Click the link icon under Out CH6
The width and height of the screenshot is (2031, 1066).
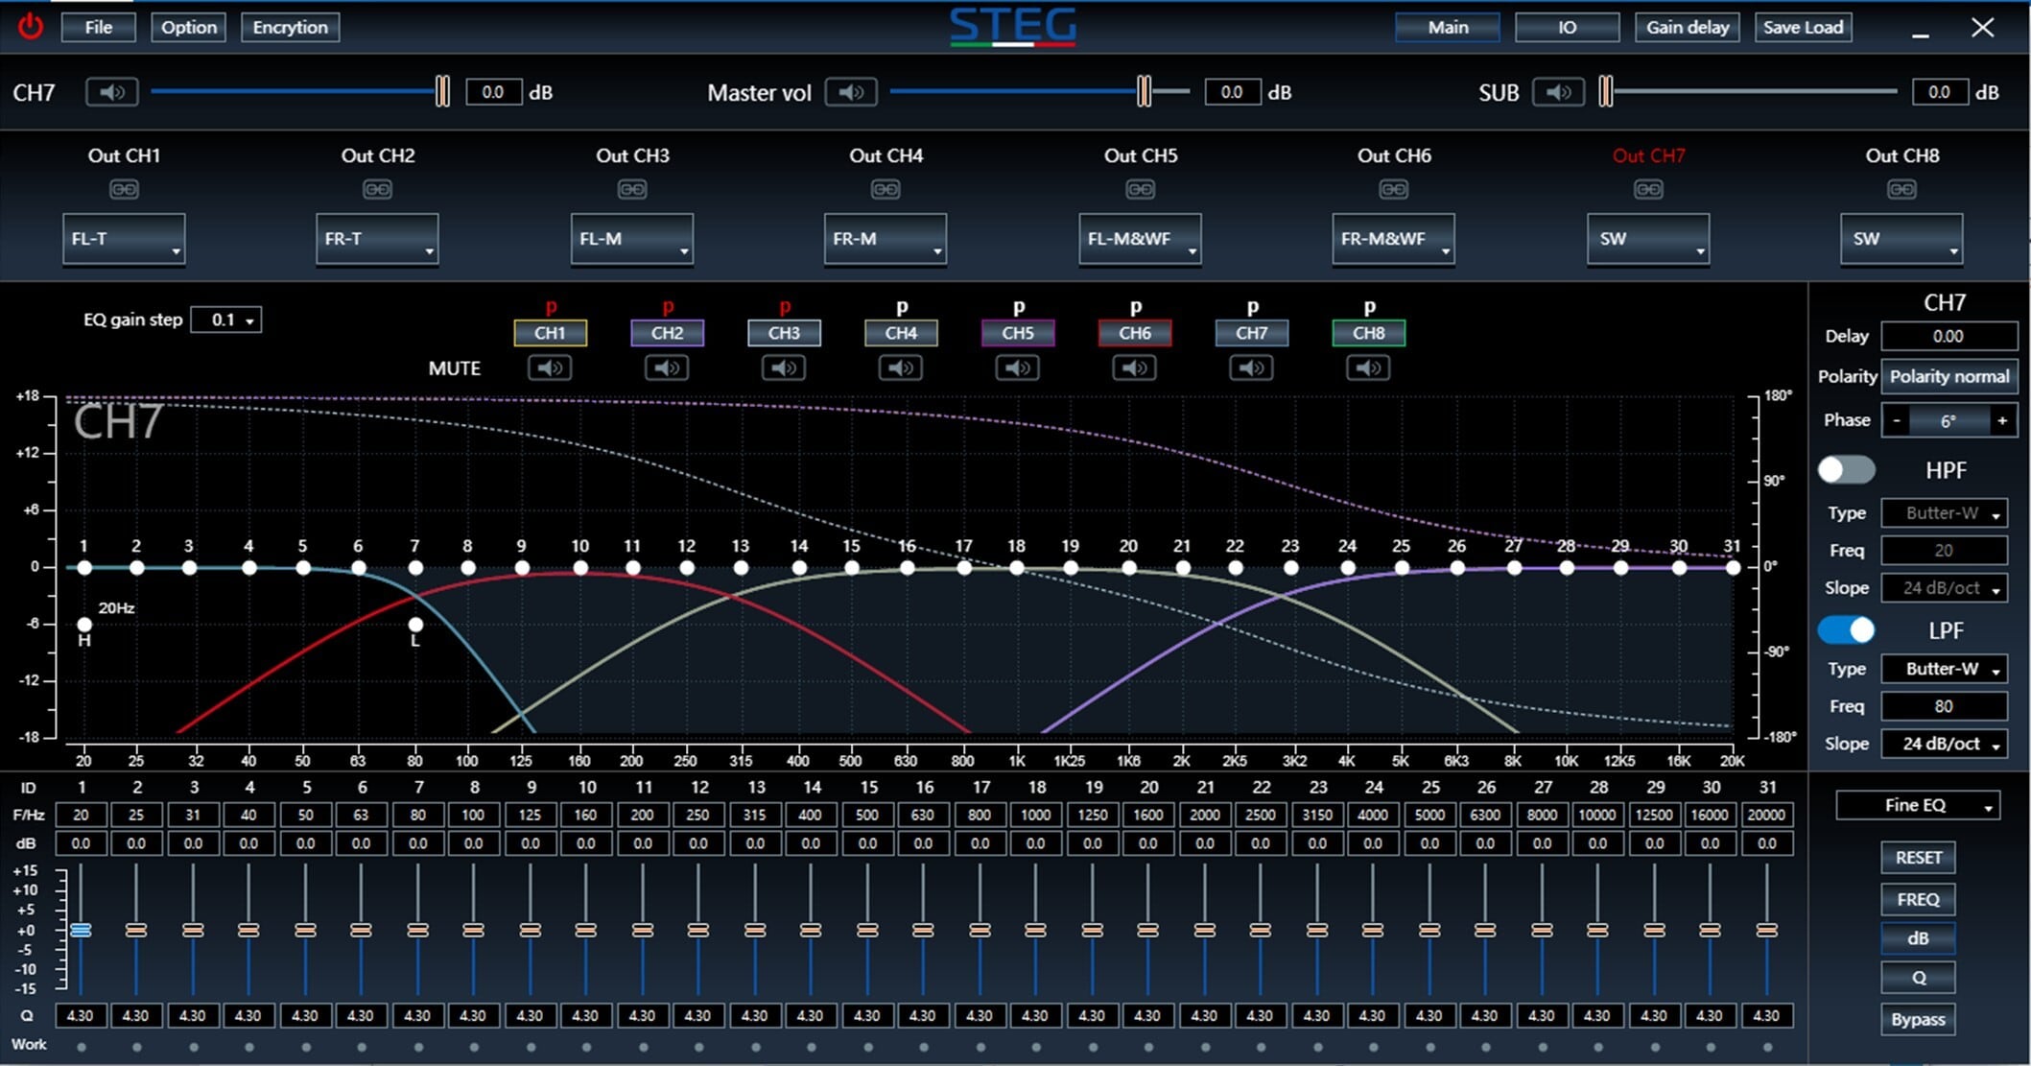[x=1393, y=189]
